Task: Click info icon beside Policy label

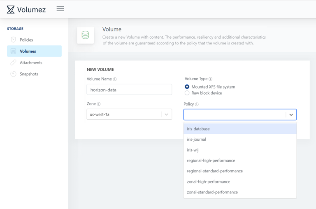Action: coord(197,104)
